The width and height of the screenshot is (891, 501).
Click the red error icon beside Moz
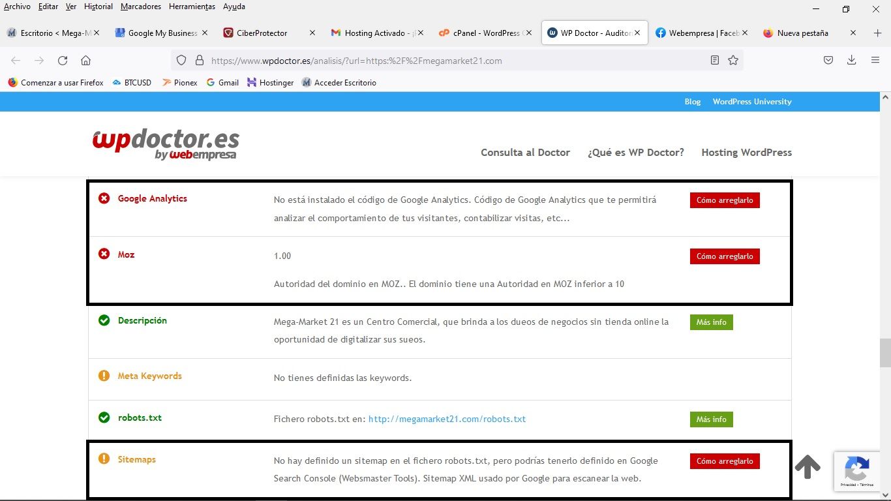click(x=104, y=254)
